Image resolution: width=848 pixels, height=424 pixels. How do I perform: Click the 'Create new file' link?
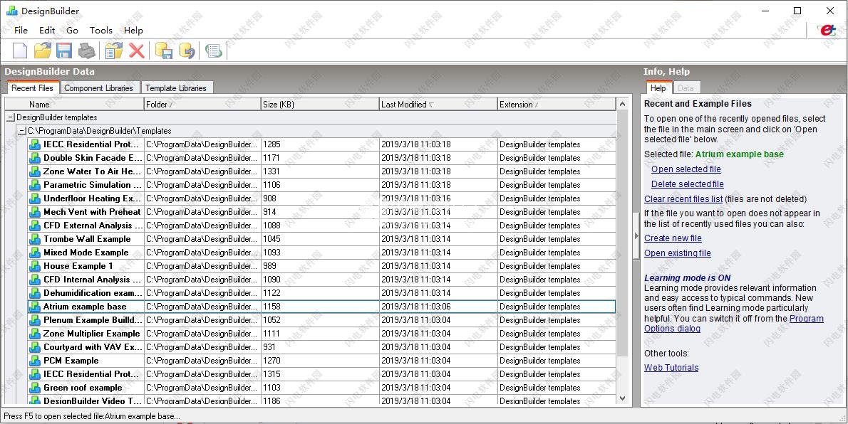[673, 238]
